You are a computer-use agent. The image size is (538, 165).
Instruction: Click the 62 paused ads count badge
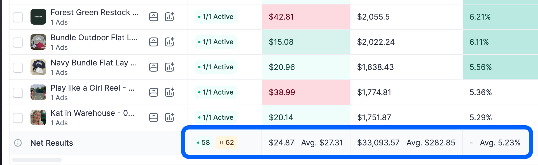coord(226,143)
